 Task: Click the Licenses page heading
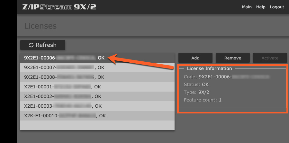click(41, 26)
